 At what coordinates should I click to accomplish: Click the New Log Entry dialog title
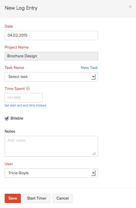21,8
